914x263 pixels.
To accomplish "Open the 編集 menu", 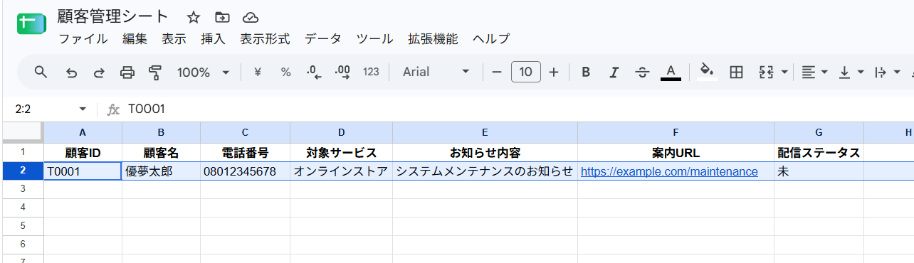I will click(x=135, y=39).
